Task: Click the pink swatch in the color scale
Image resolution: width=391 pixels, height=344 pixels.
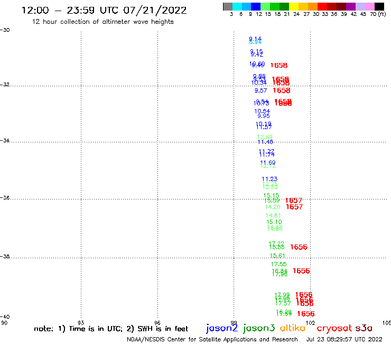Action: (x=370, y=6)
